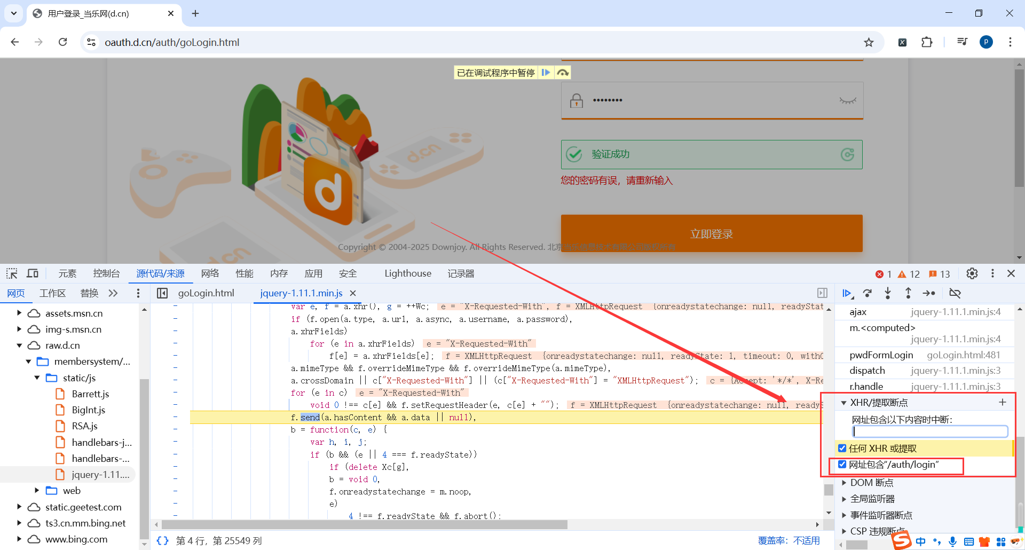Screen dimensions: 1025x550
Task: Expand the static.geetest.com node
Action: click(x=19, y=507)
